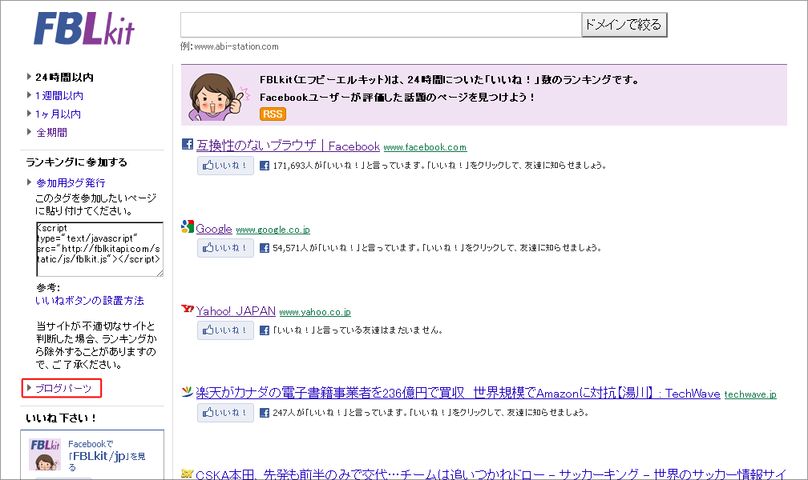
Task: Open the 楽天がカナダの電子書籍事業者 article link
Action: click(459, 393)
